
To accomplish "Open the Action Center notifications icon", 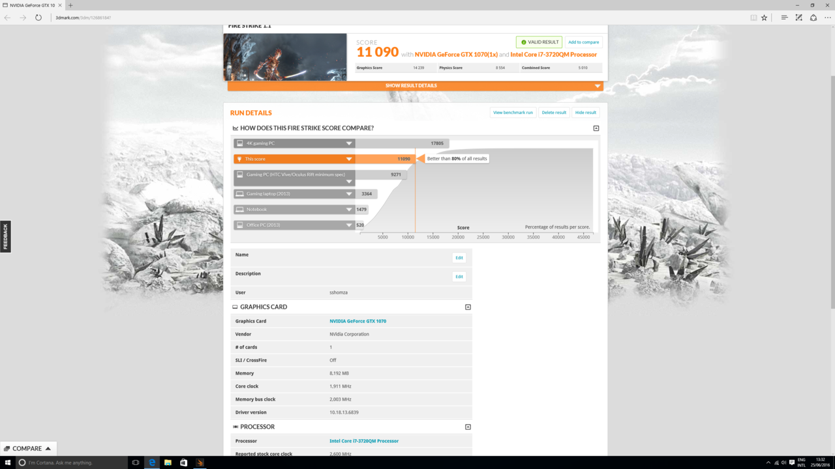I will point(791,462).
